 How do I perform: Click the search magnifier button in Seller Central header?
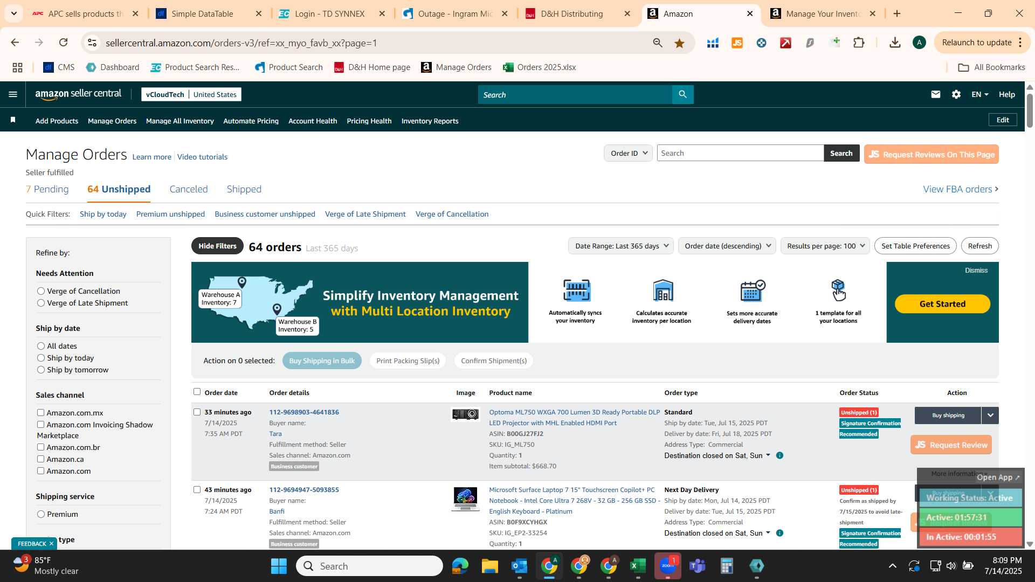[x=682, y=94]
